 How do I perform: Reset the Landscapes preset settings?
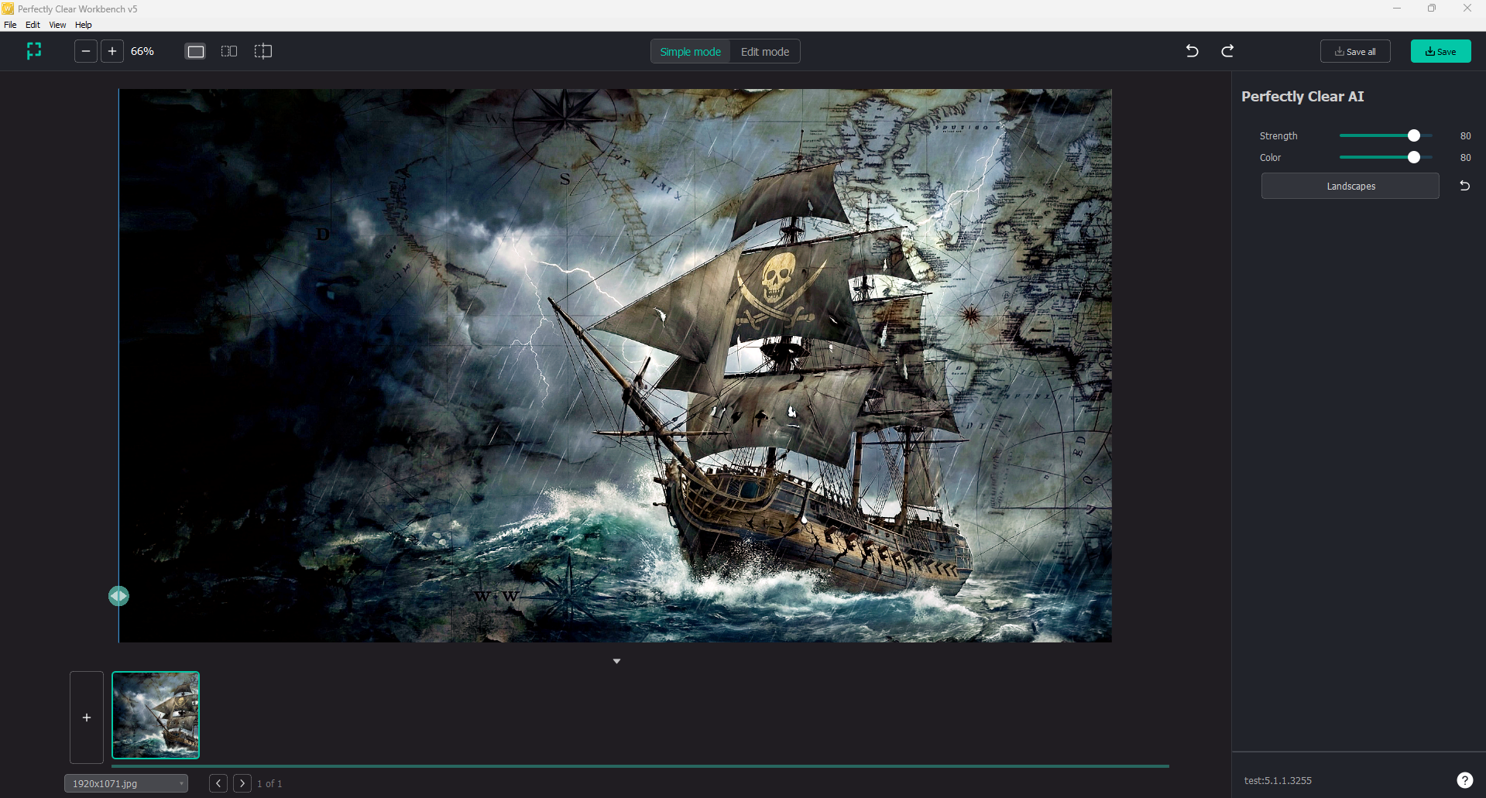[1464, 186]
